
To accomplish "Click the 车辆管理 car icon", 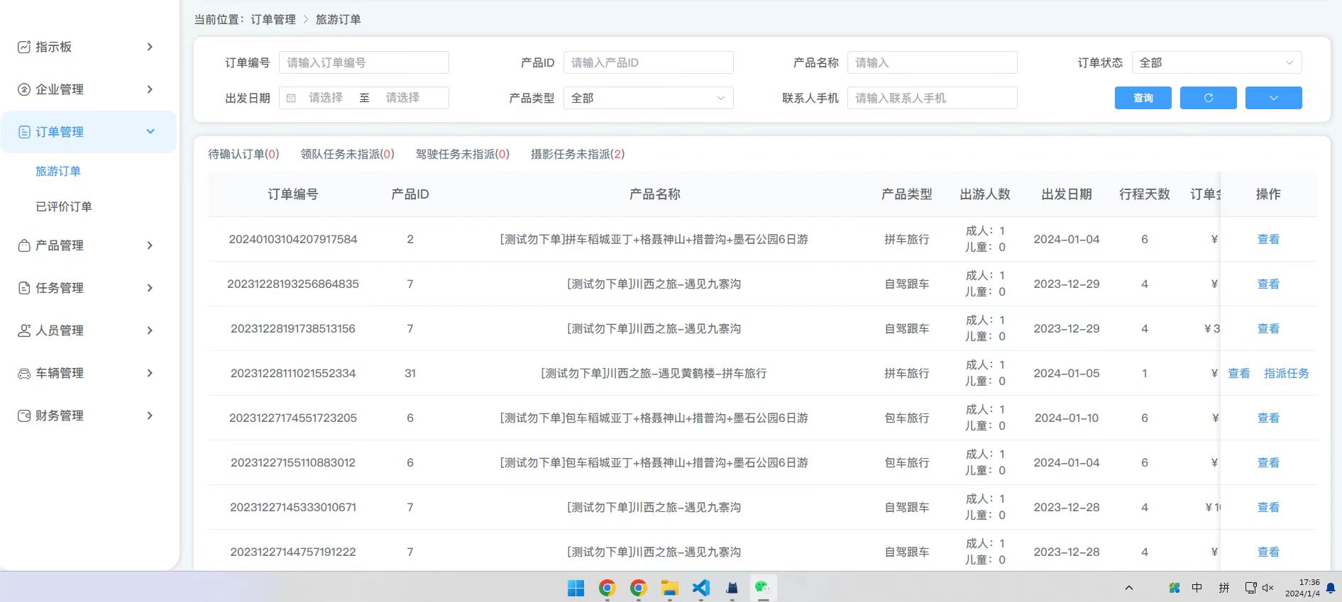I will (x=24, y=373).
